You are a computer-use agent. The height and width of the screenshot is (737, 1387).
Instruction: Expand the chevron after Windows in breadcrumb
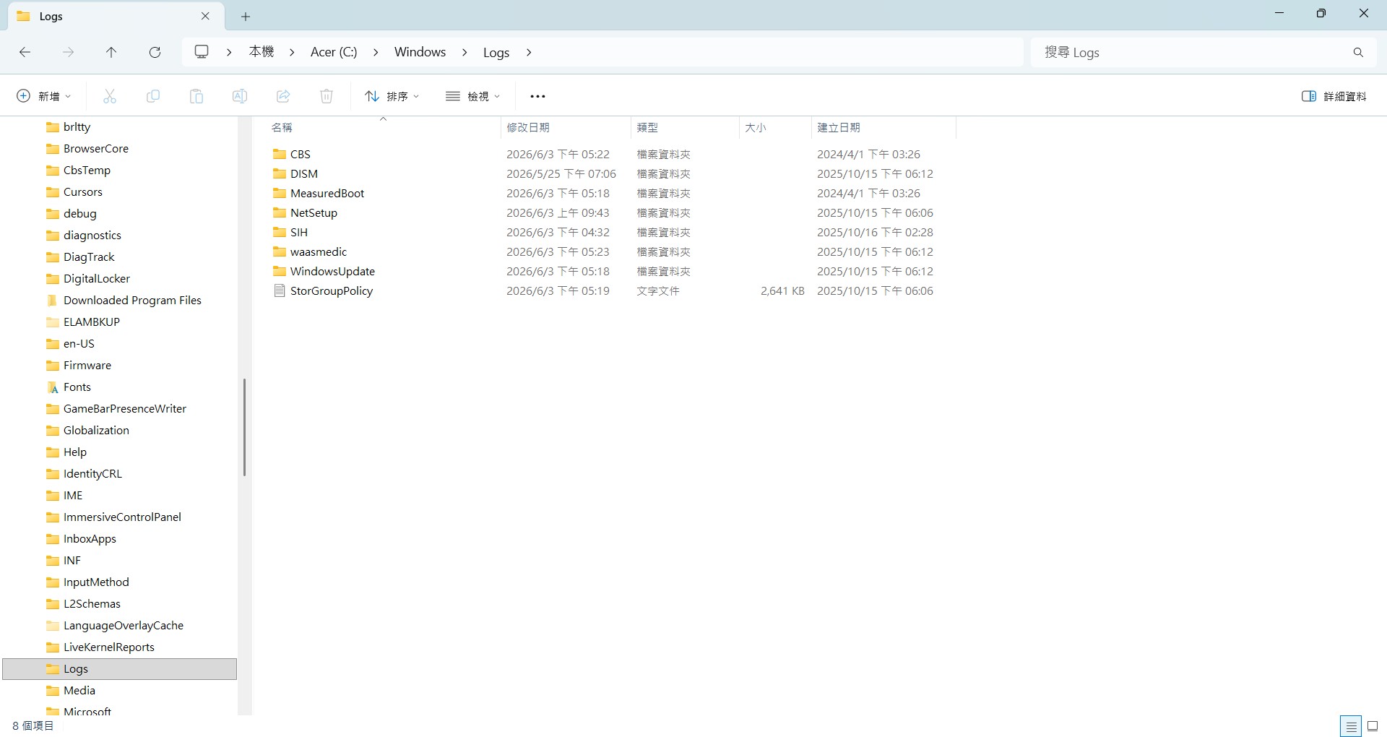465,52
